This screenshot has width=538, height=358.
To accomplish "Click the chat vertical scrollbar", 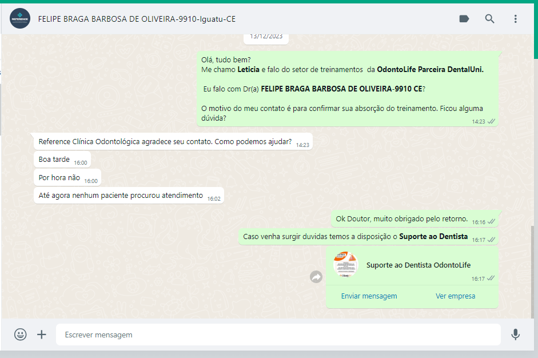I will pos(532,271).
